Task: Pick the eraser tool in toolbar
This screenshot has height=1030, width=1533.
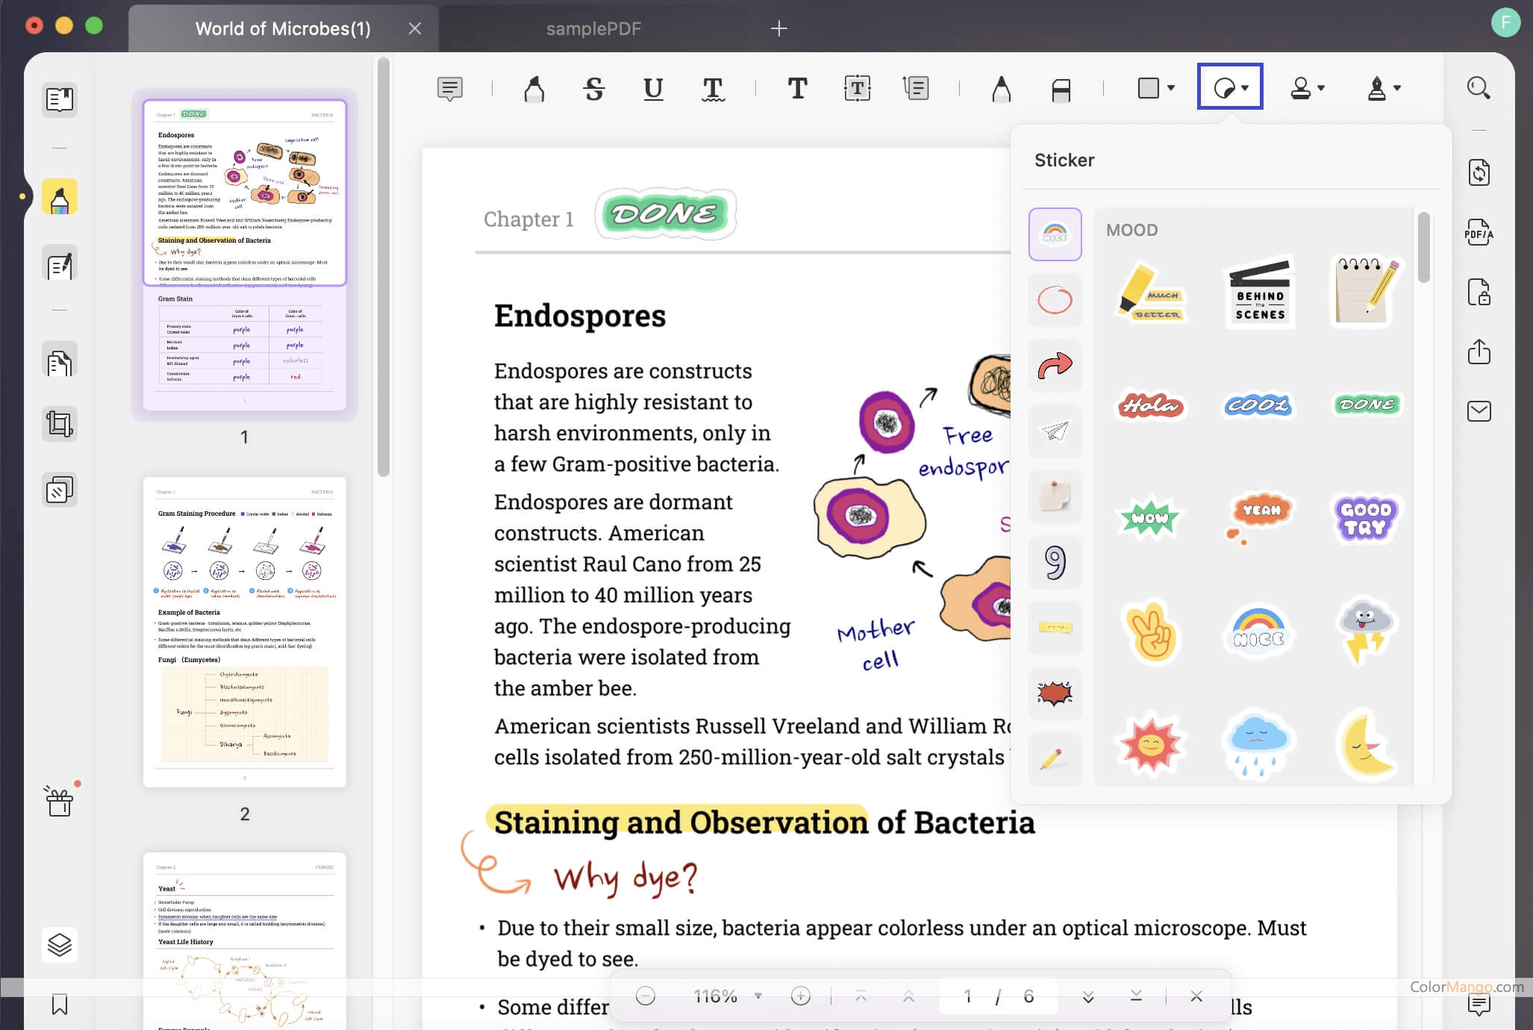Action: (x=1061, y=90)
